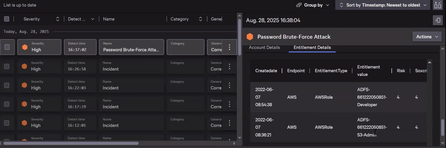Click Aug. 28, 2025 16:38:04 timestamp
Image resolution: width=446 pixels, height=148 pixels.
point(273,20)
